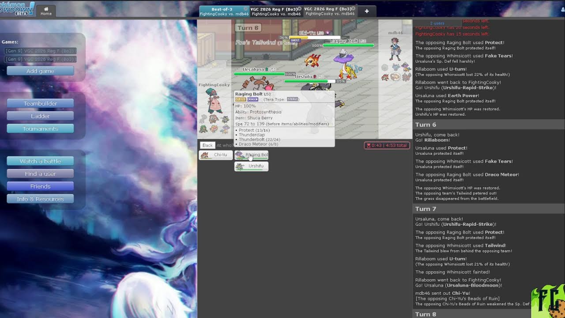Click the opposing Raging Bolt battle sprite
The width and height of the screenshot is (565, 318).
(x=348, y=65)
